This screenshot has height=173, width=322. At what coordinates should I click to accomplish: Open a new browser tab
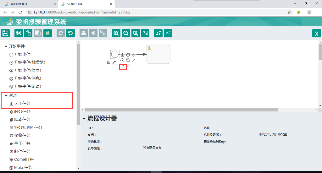pos(120,4)
